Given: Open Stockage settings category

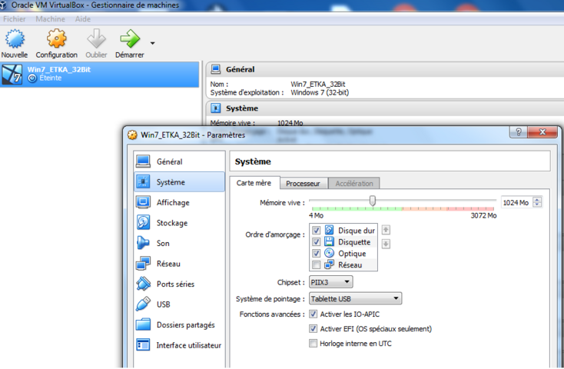Looking at the screenshot, I should 179,223.
